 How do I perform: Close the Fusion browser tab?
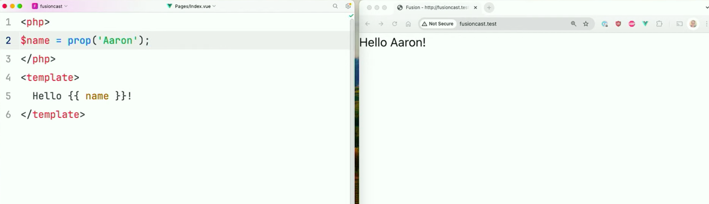[476, 7]
